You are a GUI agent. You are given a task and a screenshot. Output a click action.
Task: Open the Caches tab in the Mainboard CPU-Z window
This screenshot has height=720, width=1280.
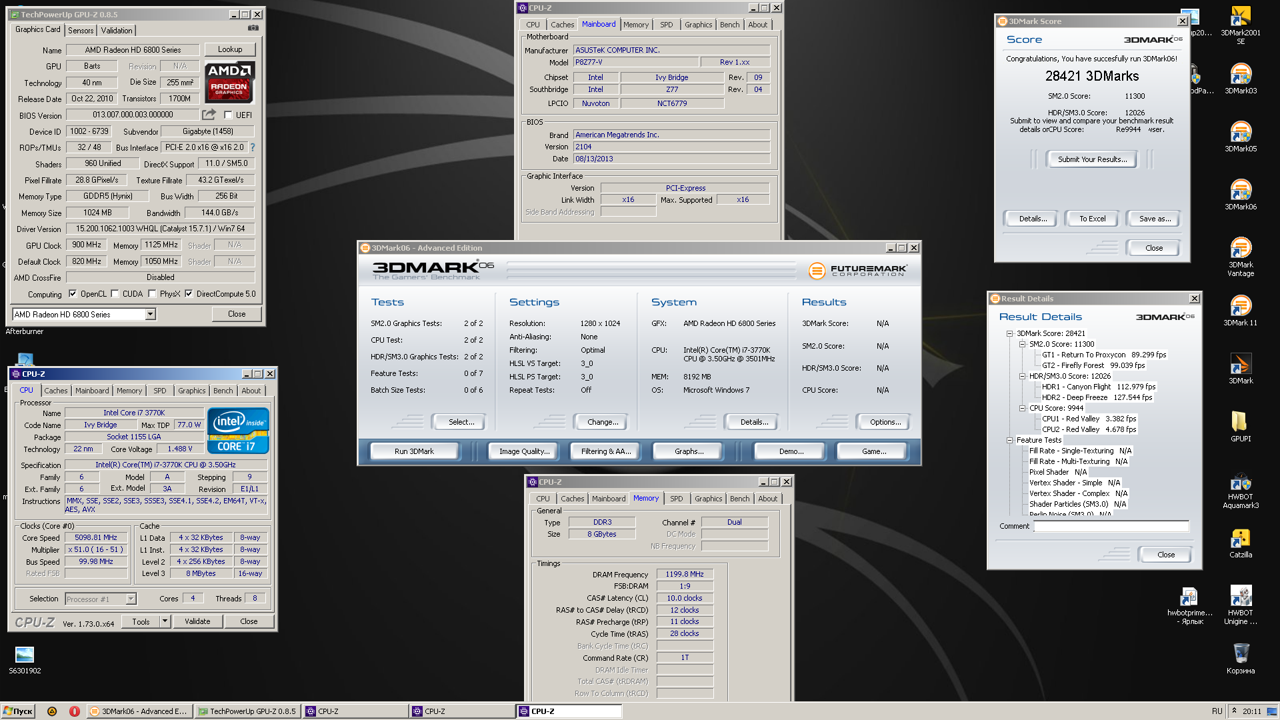(x=562, y=25)
